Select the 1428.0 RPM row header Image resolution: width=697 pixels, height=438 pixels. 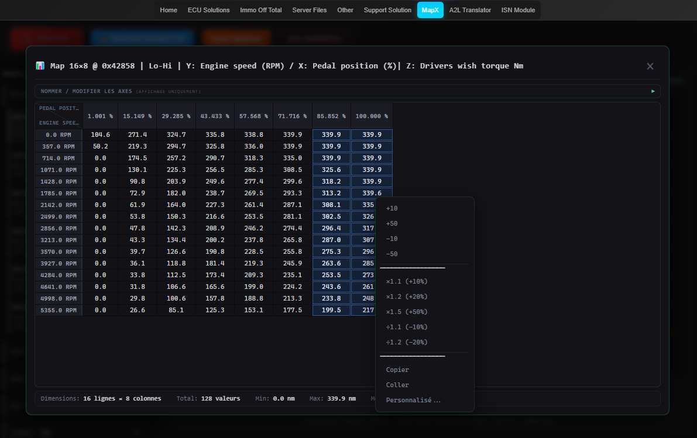pyautogui.click(x=59, y=181)
